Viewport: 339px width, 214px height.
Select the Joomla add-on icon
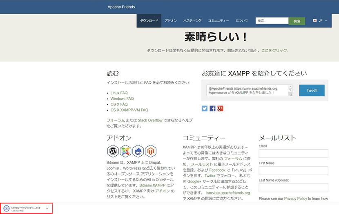coord(126,151)
